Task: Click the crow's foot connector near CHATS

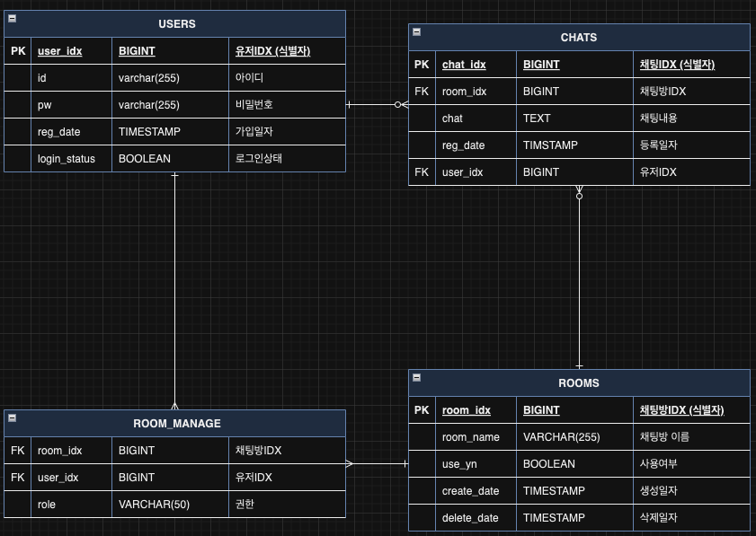Action: [397, 105]
